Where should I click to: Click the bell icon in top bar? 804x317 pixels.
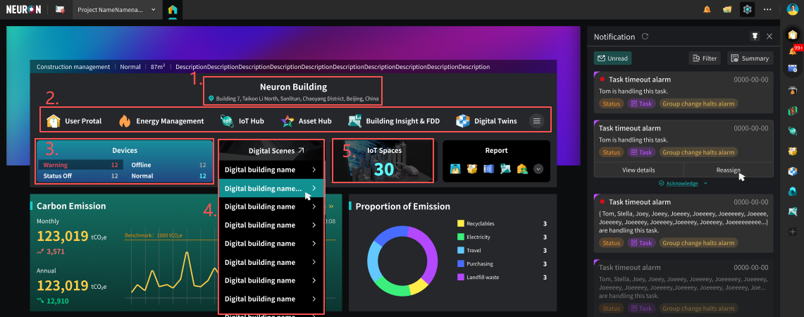[707, 9]
